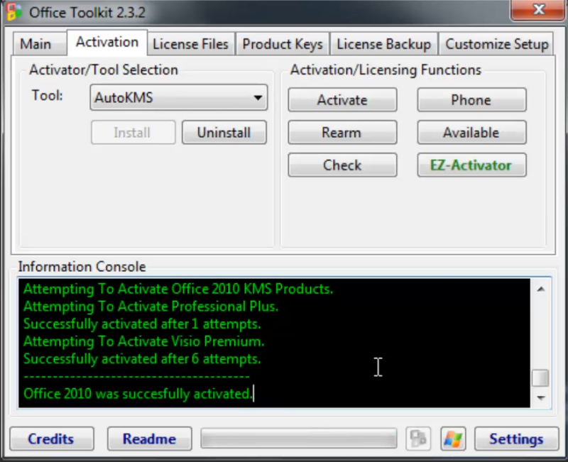Click the console scrollbar up arrow

[x=541, y=289]
